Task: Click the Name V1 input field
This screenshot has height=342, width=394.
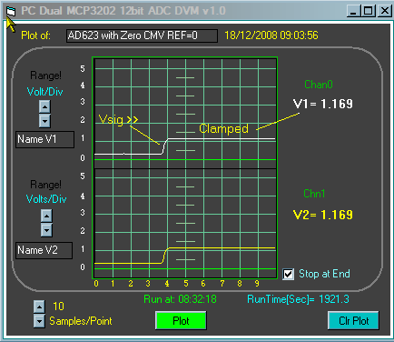Action: [x=44, y=139]
